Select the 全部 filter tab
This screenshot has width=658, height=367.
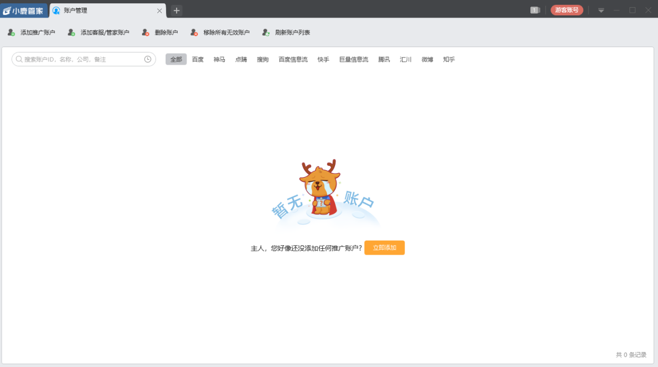pyautogui.click(x=176, y=59)
